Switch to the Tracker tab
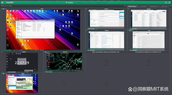This screenshot has width=172, height=95. (69, 3)
